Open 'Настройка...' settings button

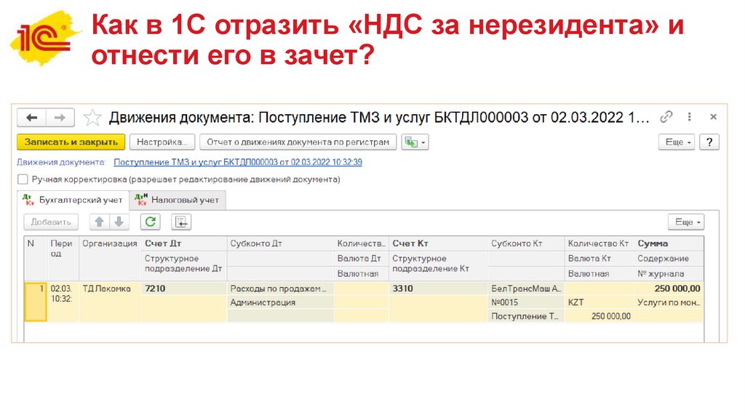pos(162,142)
